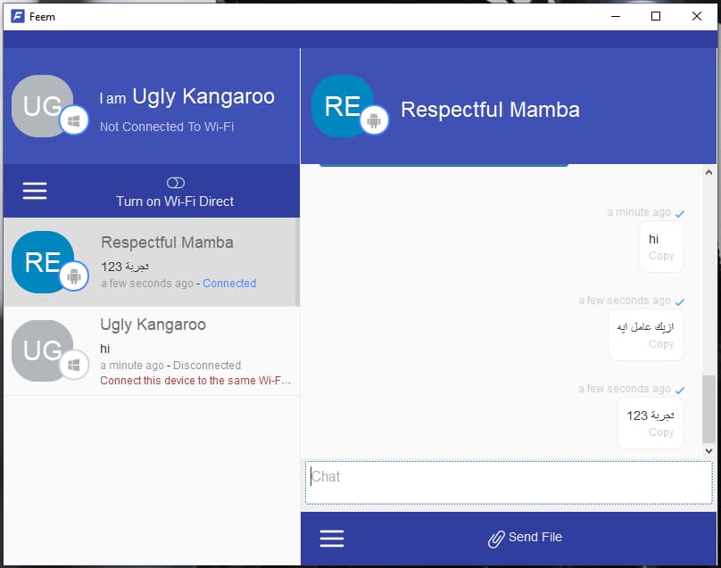
Task: Click Android badge on Respectful Mamba row
Action: [x=74, y=276]
